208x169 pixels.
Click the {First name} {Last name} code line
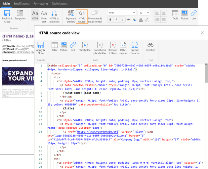pos(82,93)
